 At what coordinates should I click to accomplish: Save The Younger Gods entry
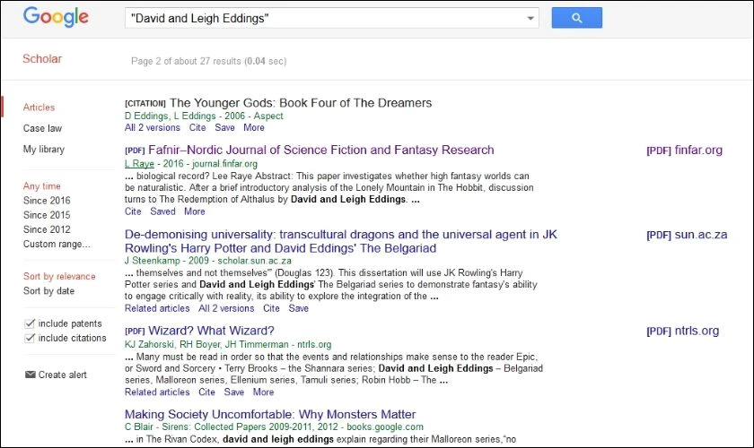[x=224, y=128]
